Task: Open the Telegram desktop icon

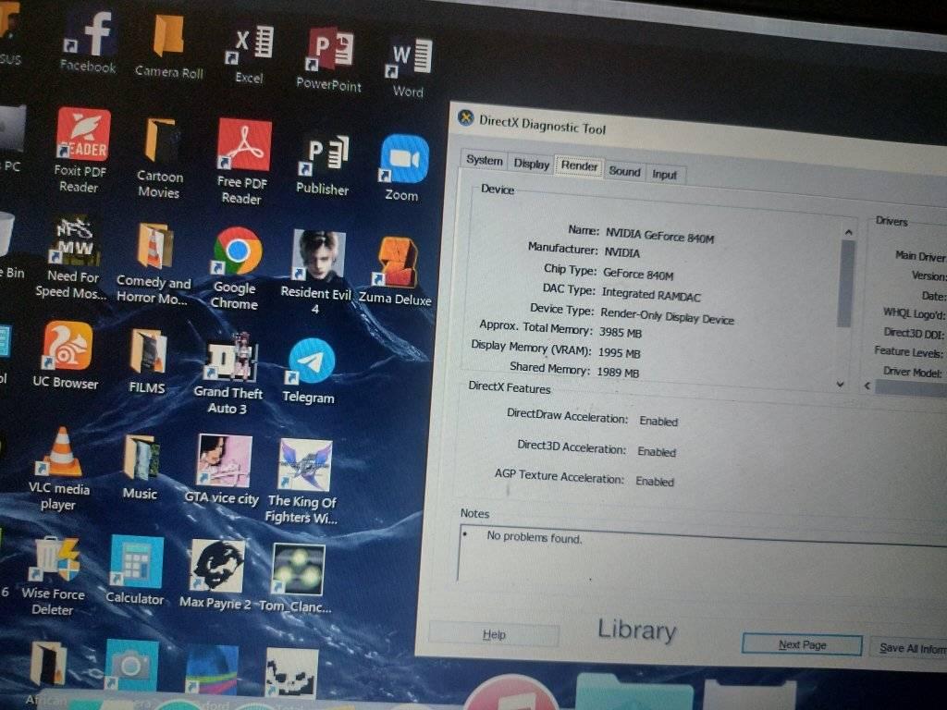Action: tap(310, 371)
